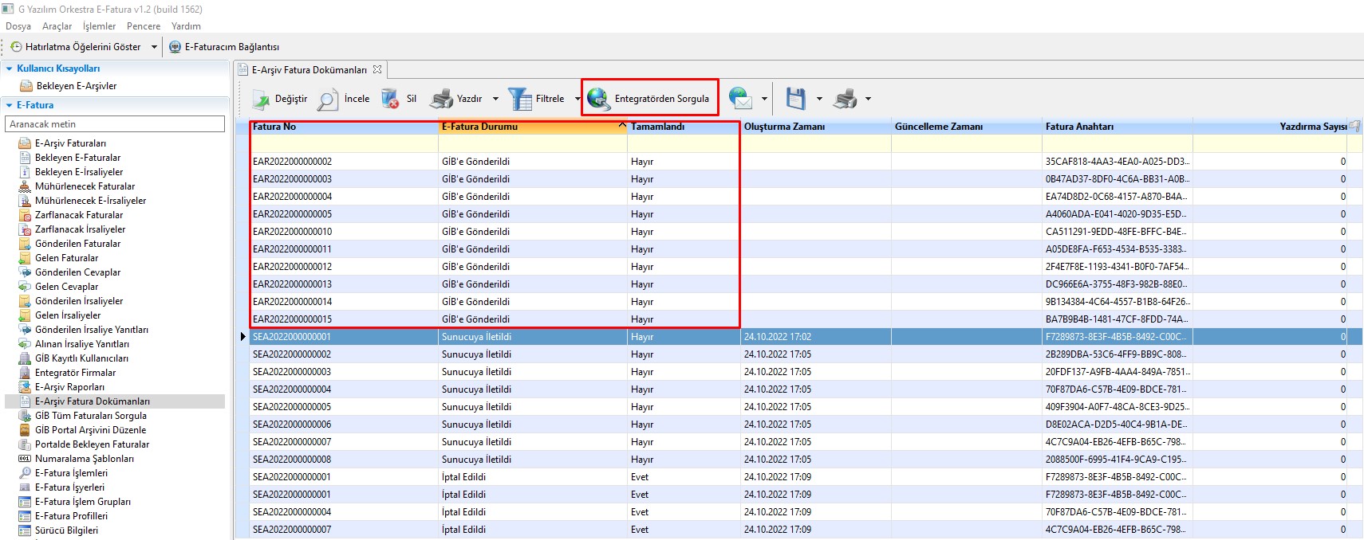Open Hatırlatma Öğelerini Göster dropdown arrow
Screen dimensions: 1364x540
(x=154, y=47)
